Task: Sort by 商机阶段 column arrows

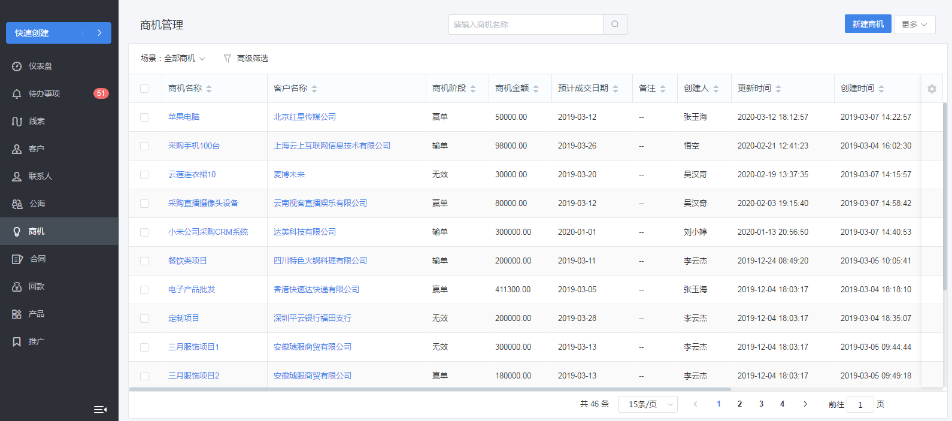Action: point(473,89)
